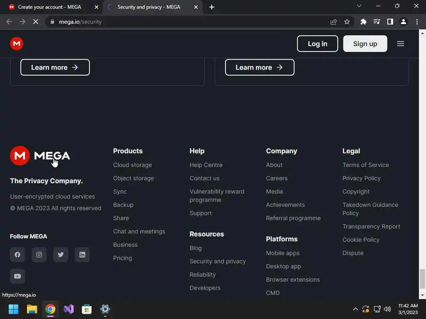
Task: Open MEGA Facebook page icon
Action: click(x=17, y=255)
